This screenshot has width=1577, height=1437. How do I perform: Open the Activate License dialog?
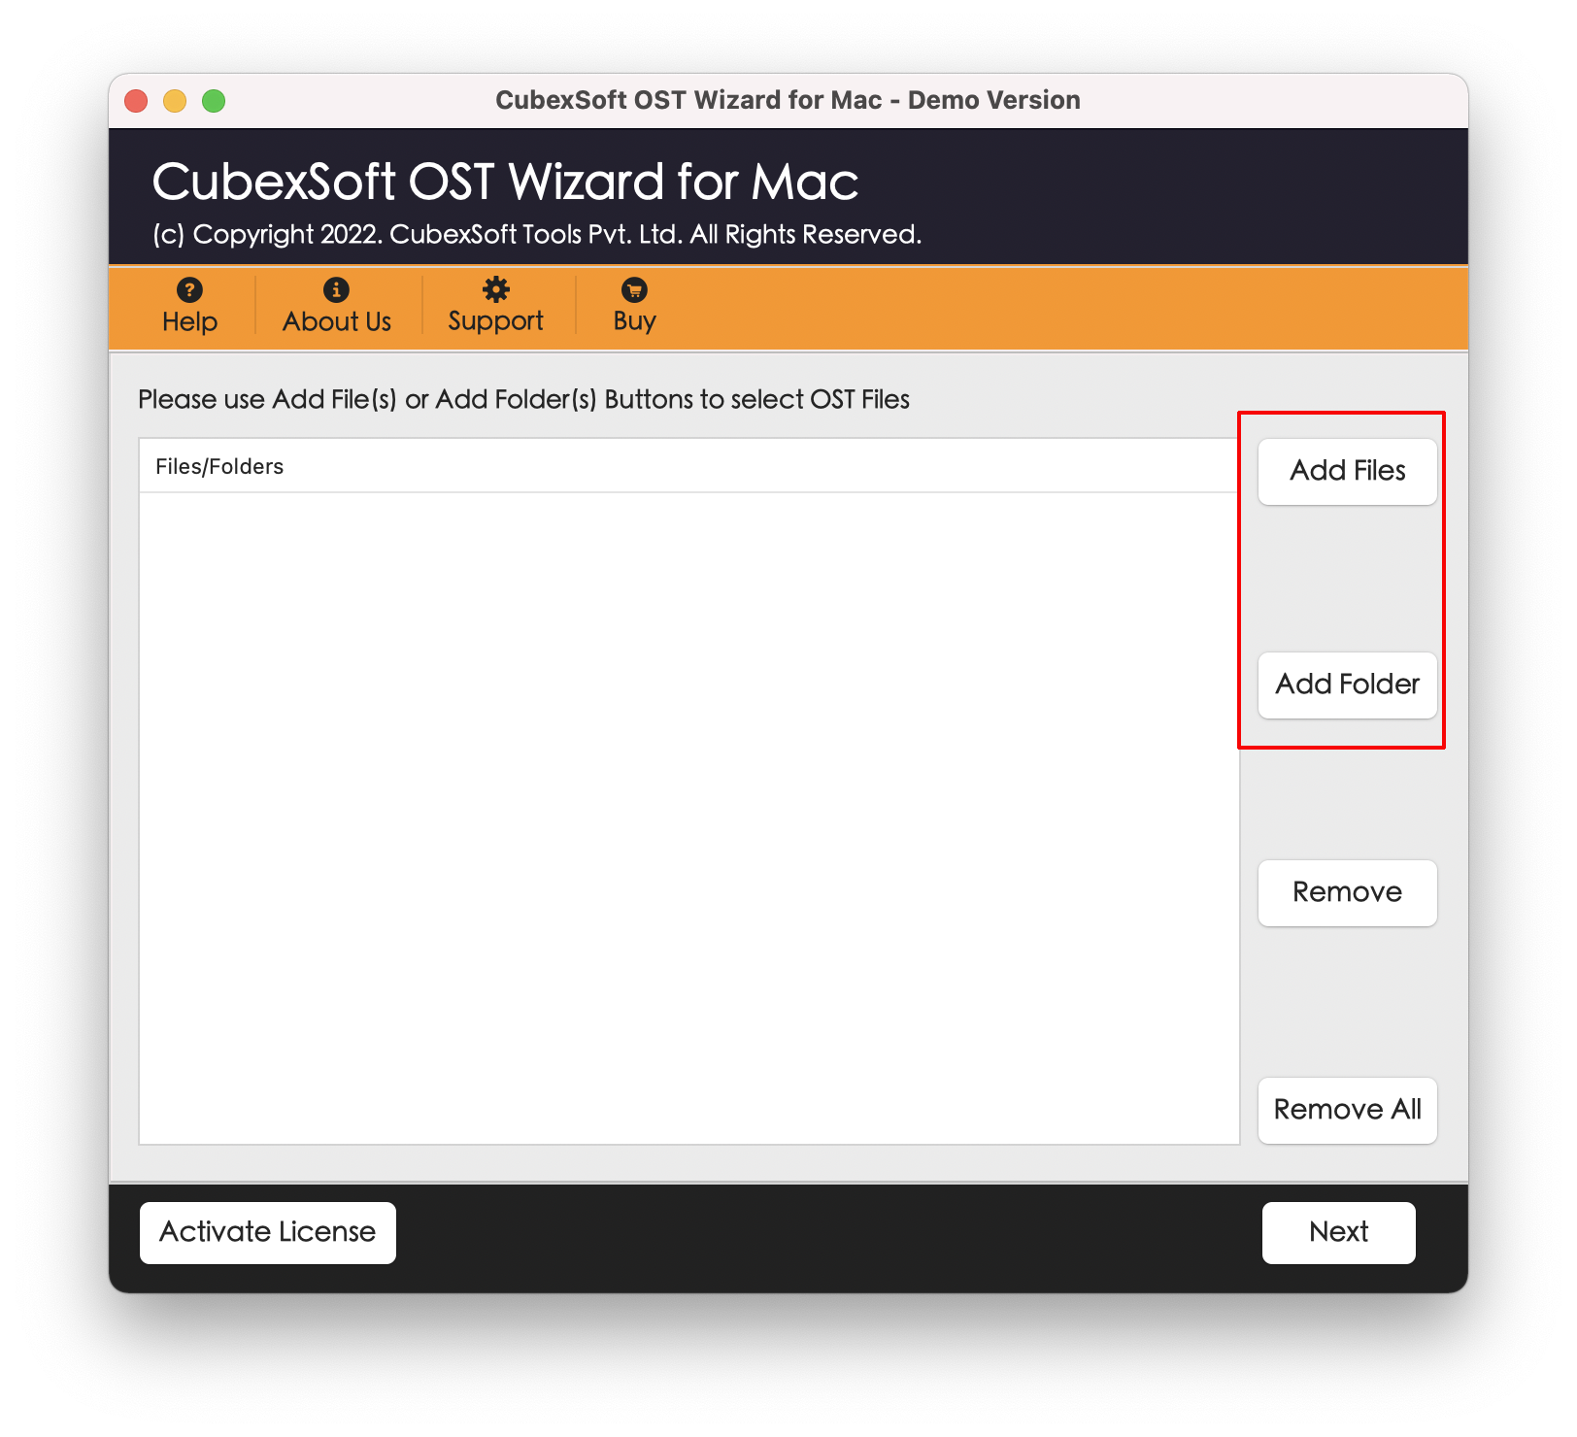(x=267, y=1232)
